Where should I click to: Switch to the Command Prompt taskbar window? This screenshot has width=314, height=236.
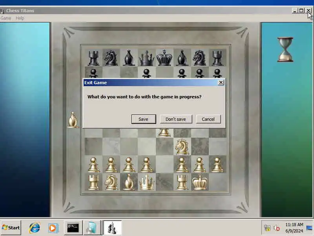point(73,228)
